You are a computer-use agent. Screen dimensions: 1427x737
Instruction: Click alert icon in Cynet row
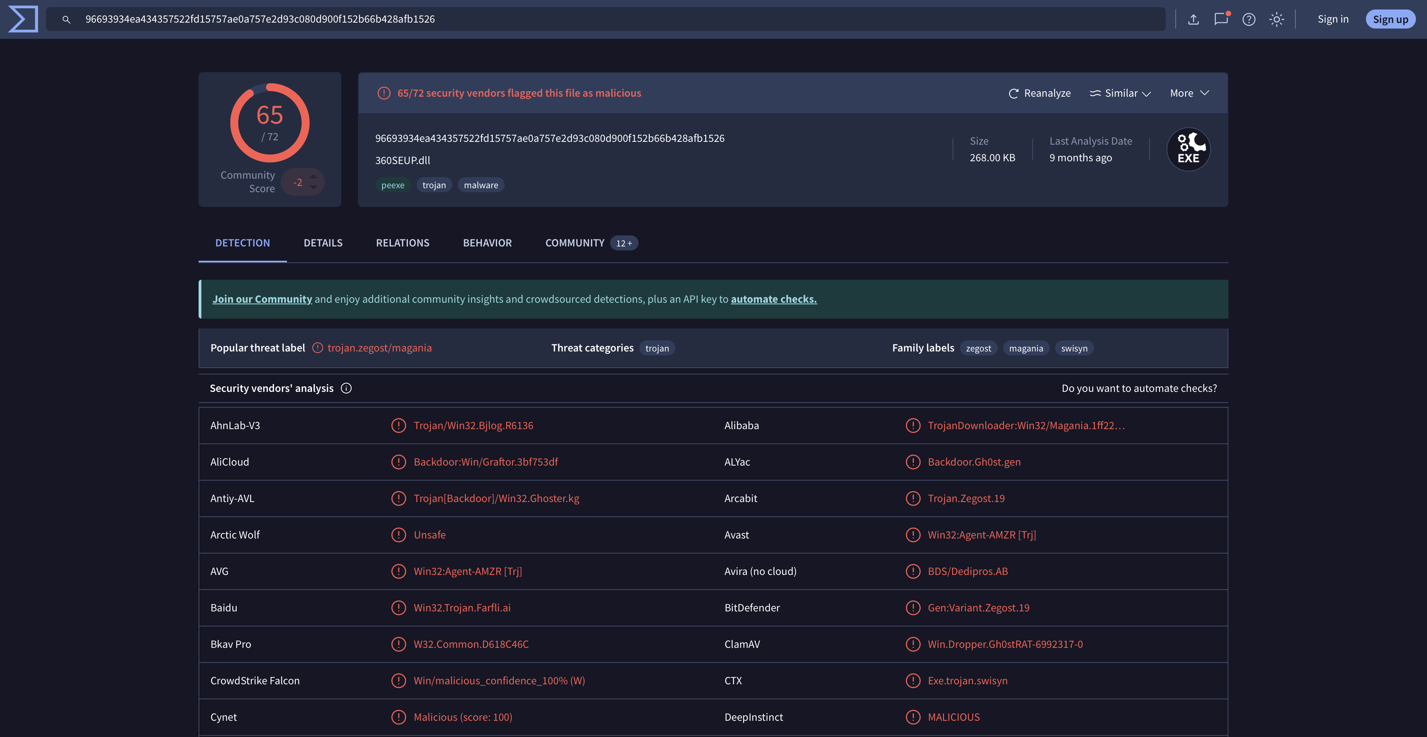(x=398, y=717)
